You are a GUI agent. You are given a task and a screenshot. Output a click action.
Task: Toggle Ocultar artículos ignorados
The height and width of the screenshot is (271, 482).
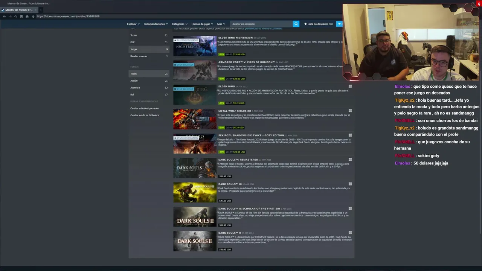coord(145,108)
